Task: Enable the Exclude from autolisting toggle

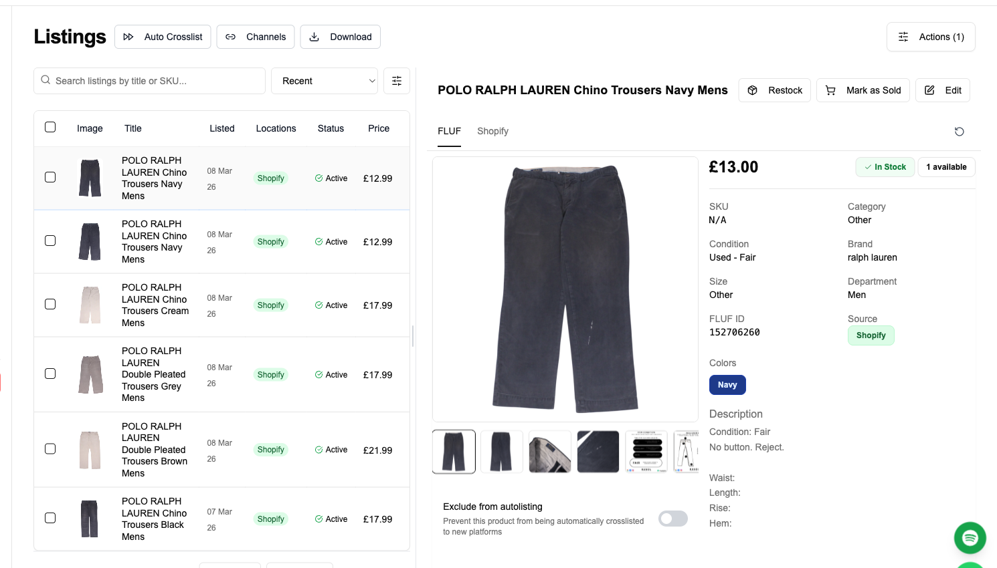Action: point(672,519)
